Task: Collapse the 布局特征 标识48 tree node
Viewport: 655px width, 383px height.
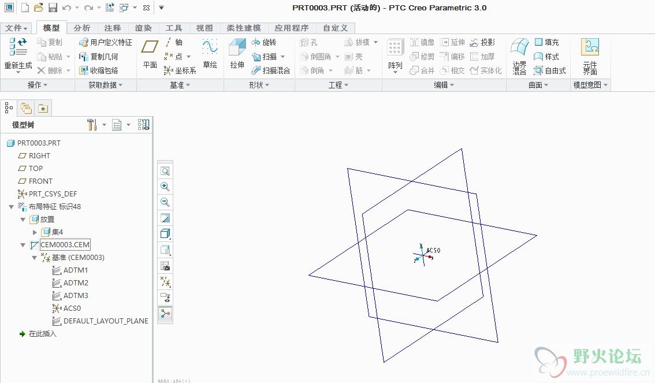Action: tap(12, 207)
